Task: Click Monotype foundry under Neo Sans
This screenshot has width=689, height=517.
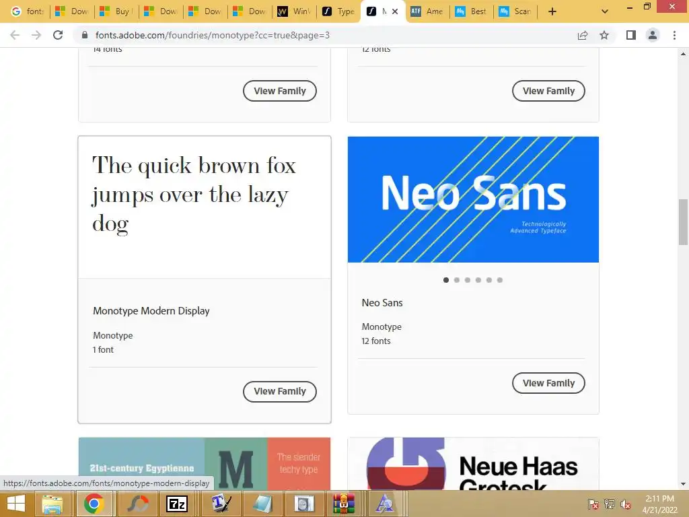Action: pyautogui.click(x=382, y=326)
